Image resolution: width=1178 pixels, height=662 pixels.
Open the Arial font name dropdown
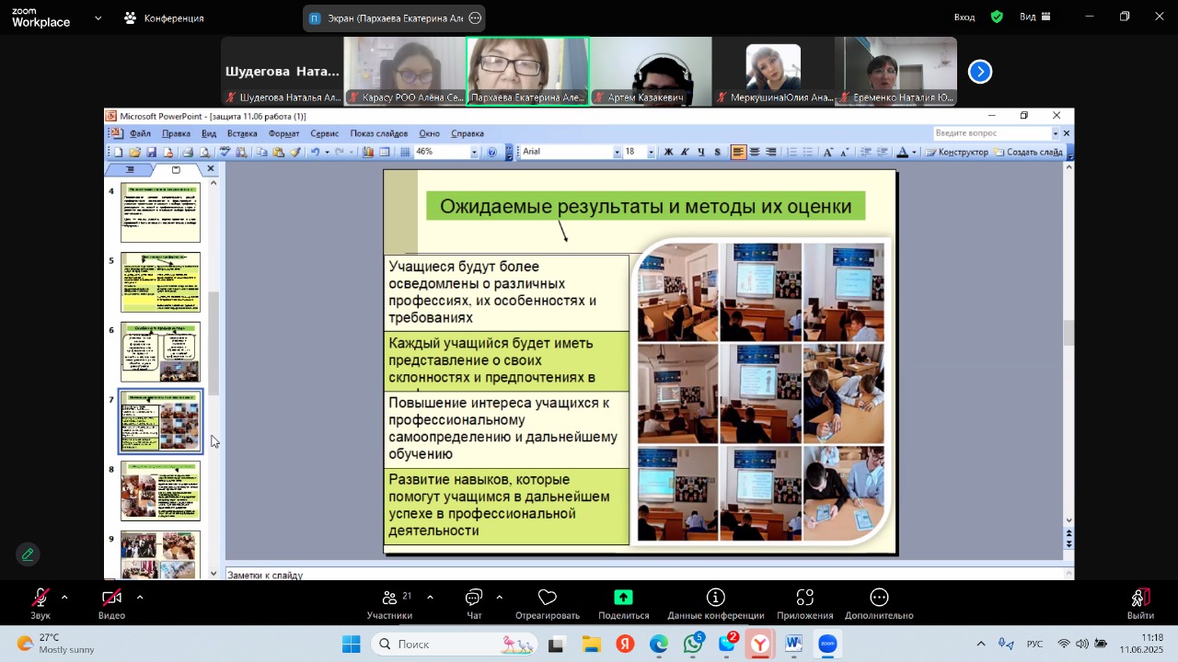click(617, 153)
